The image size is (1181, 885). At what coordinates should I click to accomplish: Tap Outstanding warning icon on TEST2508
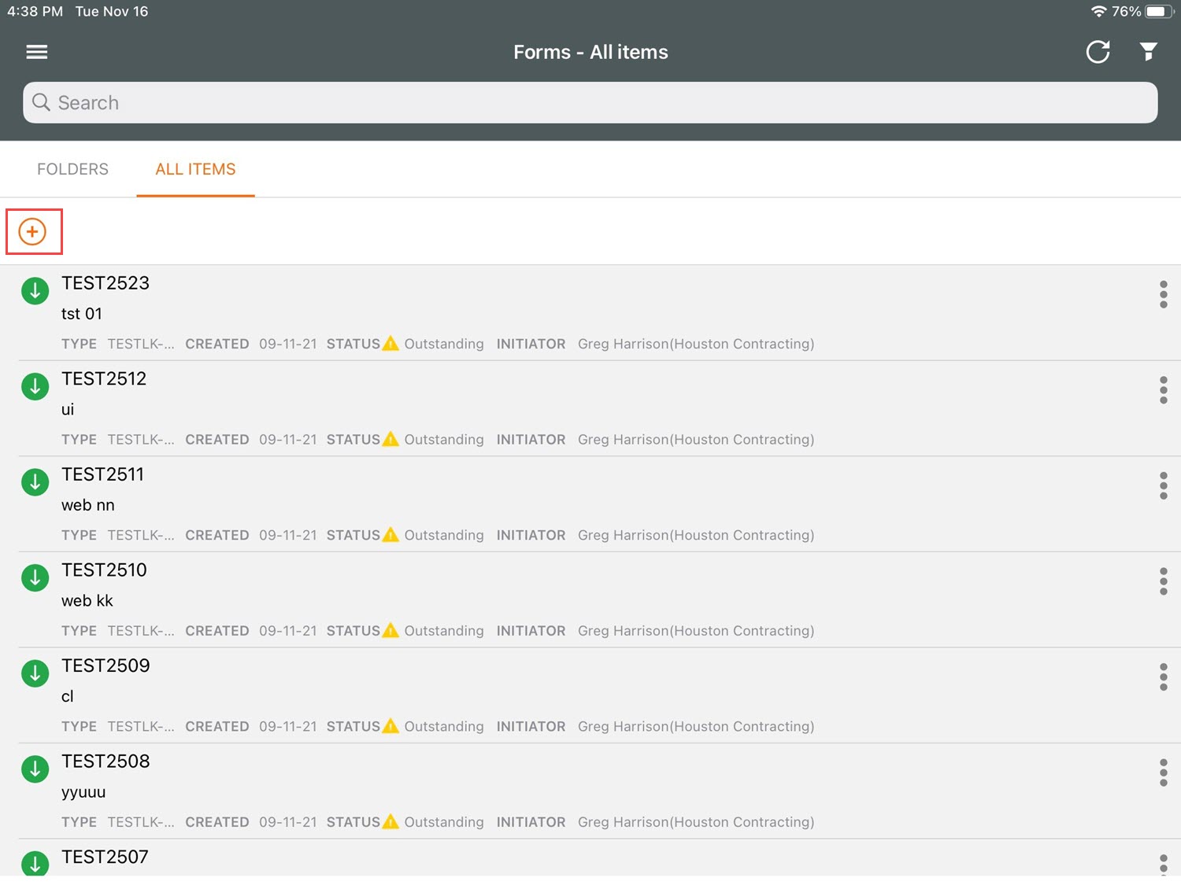tap(391, 821)
